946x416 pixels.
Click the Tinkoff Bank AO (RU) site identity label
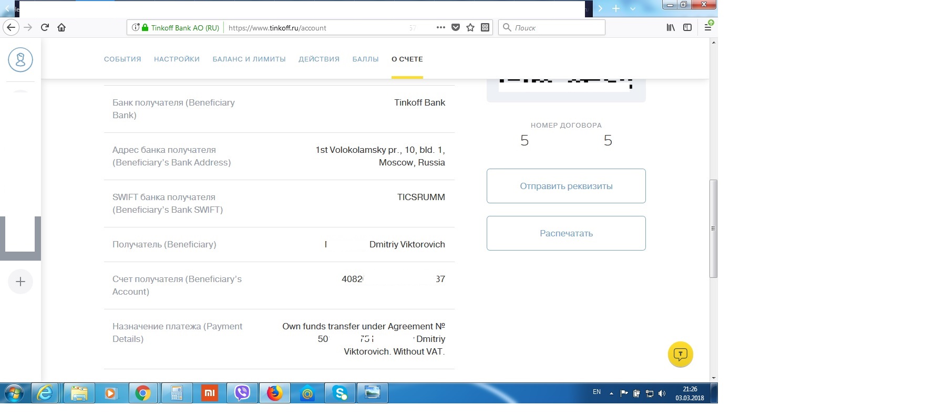pyautogui.click(x=185, y=28)
